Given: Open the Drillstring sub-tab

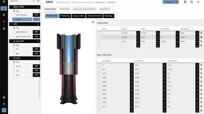Looking at the screenshot, I should pos(65,16).
